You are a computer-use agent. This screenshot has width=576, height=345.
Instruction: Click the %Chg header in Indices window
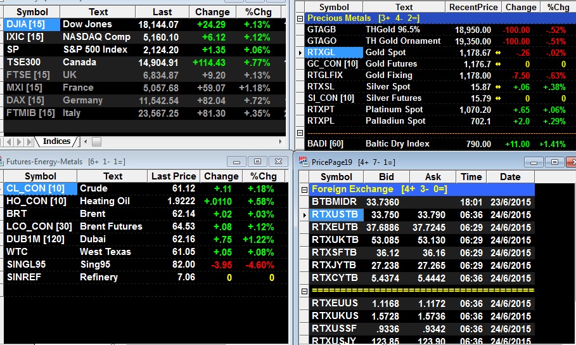(259, 12)
